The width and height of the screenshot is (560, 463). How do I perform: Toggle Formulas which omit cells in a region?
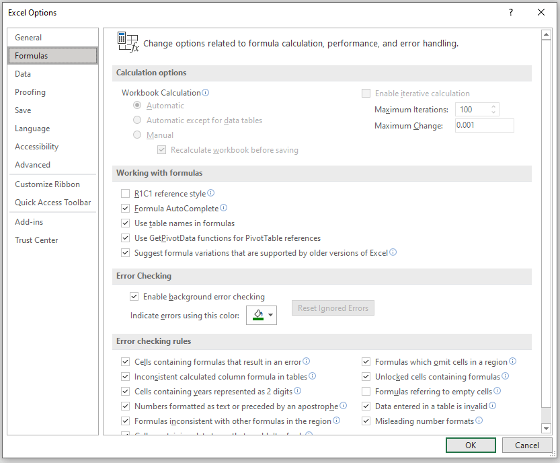pyautogui.click(x=366, y=362)
